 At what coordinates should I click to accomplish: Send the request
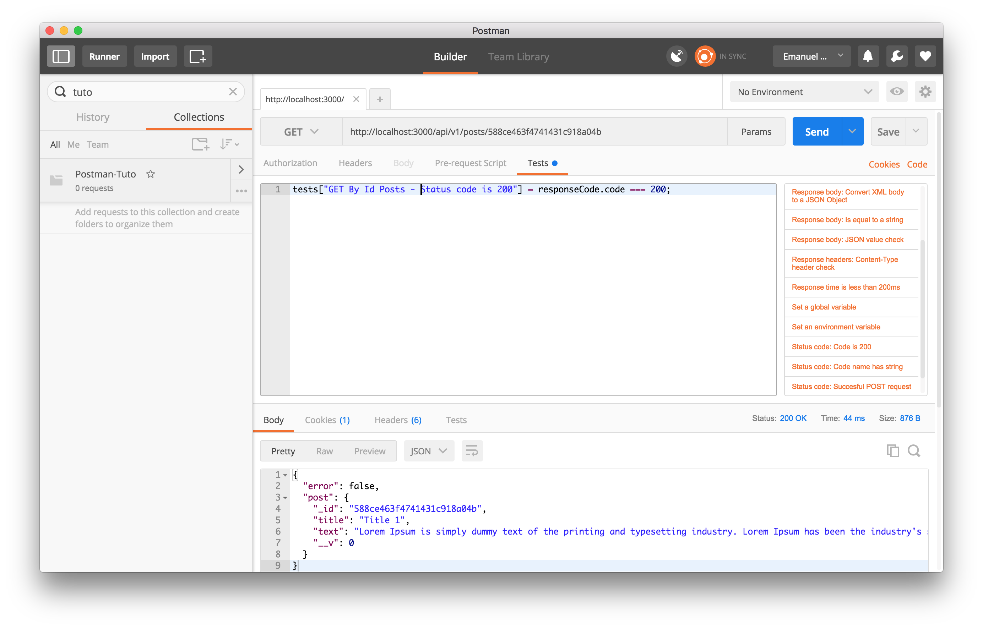817,132
